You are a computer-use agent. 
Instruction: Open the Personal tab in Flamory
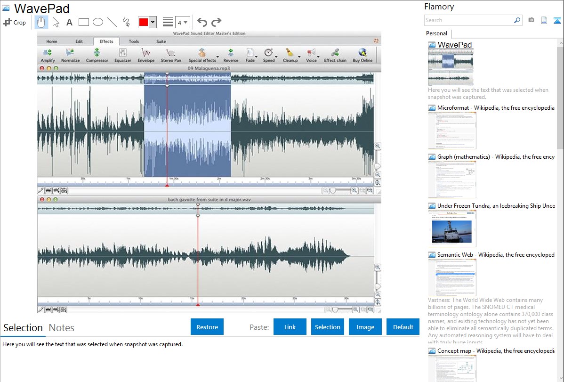(436, 33)
